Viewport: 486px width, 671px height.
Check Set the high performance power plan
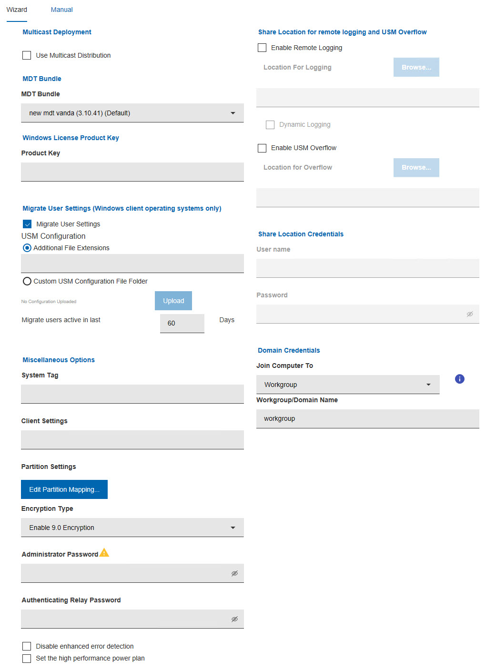pos(27,658)
